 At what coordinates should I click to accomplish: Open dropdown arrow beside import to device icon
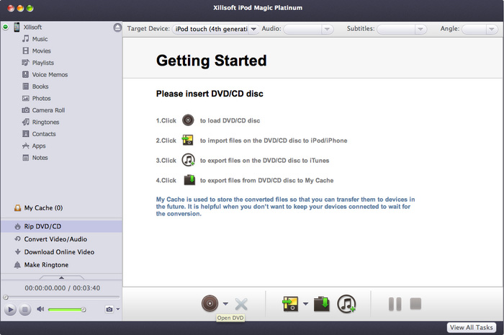(x=305, y=303)
